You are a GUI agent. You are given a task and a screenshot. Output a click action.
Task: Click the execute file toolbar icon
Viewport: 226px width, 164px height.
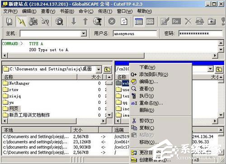[200, 21]
